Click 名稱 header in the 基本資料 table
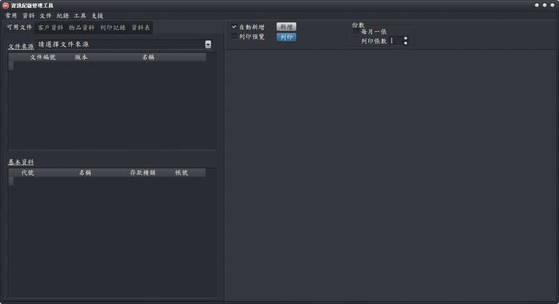 (x=85, y=173)
